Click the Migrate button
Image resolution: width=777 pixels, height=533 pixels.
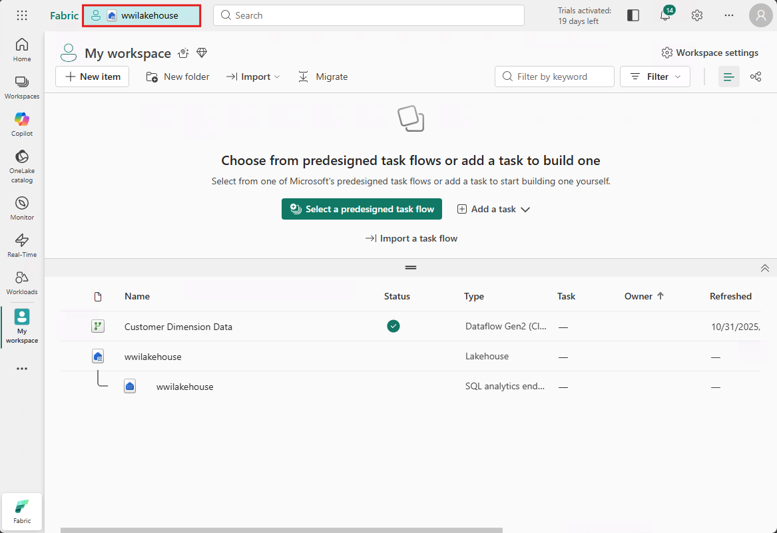click(x=323, y=77)
